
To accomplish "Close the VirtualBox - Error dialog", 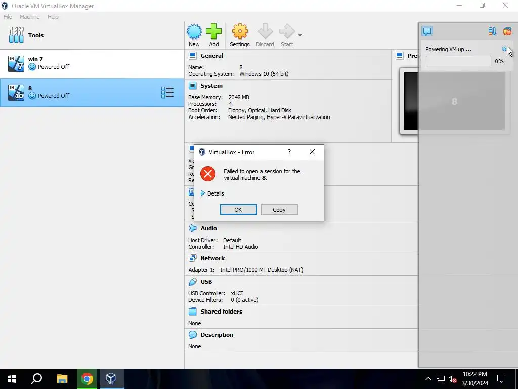I will click(x=312, y=152).
